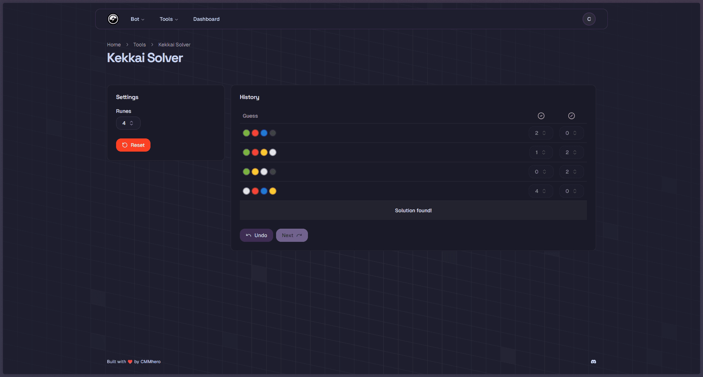Open the Runes count selector
The height and width of the screenshot is (377, 703).
(128, 123)
